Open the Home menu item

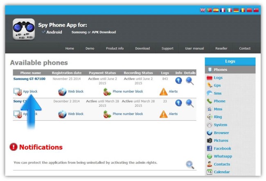tap(70, 49)
